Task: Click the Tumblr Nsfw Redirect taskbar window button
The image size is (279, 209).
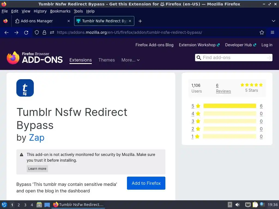Action: click(78, 205)
